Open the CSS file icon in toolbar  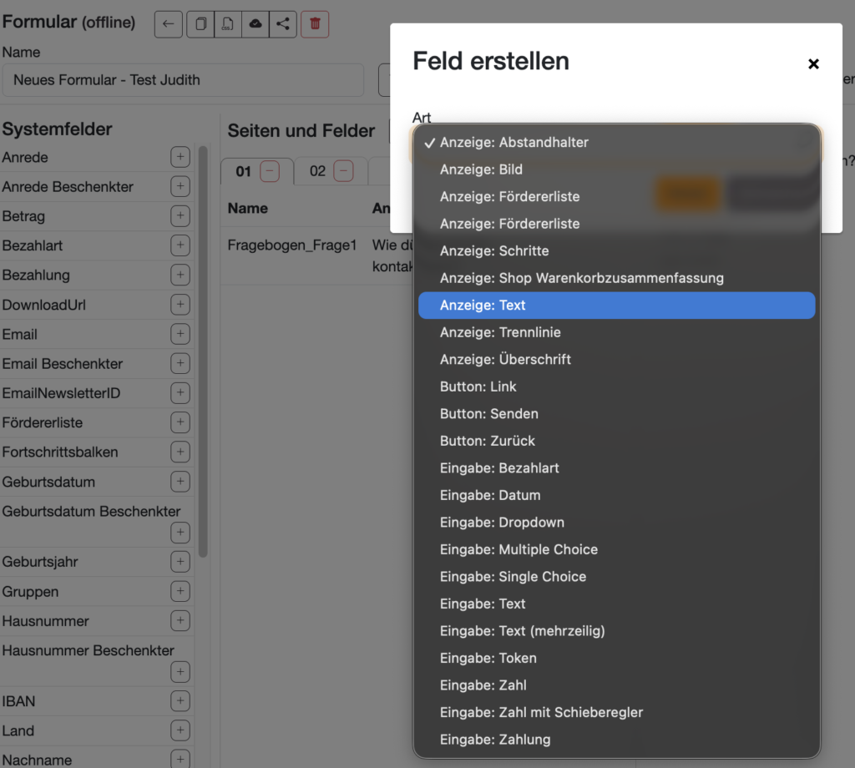coord(227,24)
